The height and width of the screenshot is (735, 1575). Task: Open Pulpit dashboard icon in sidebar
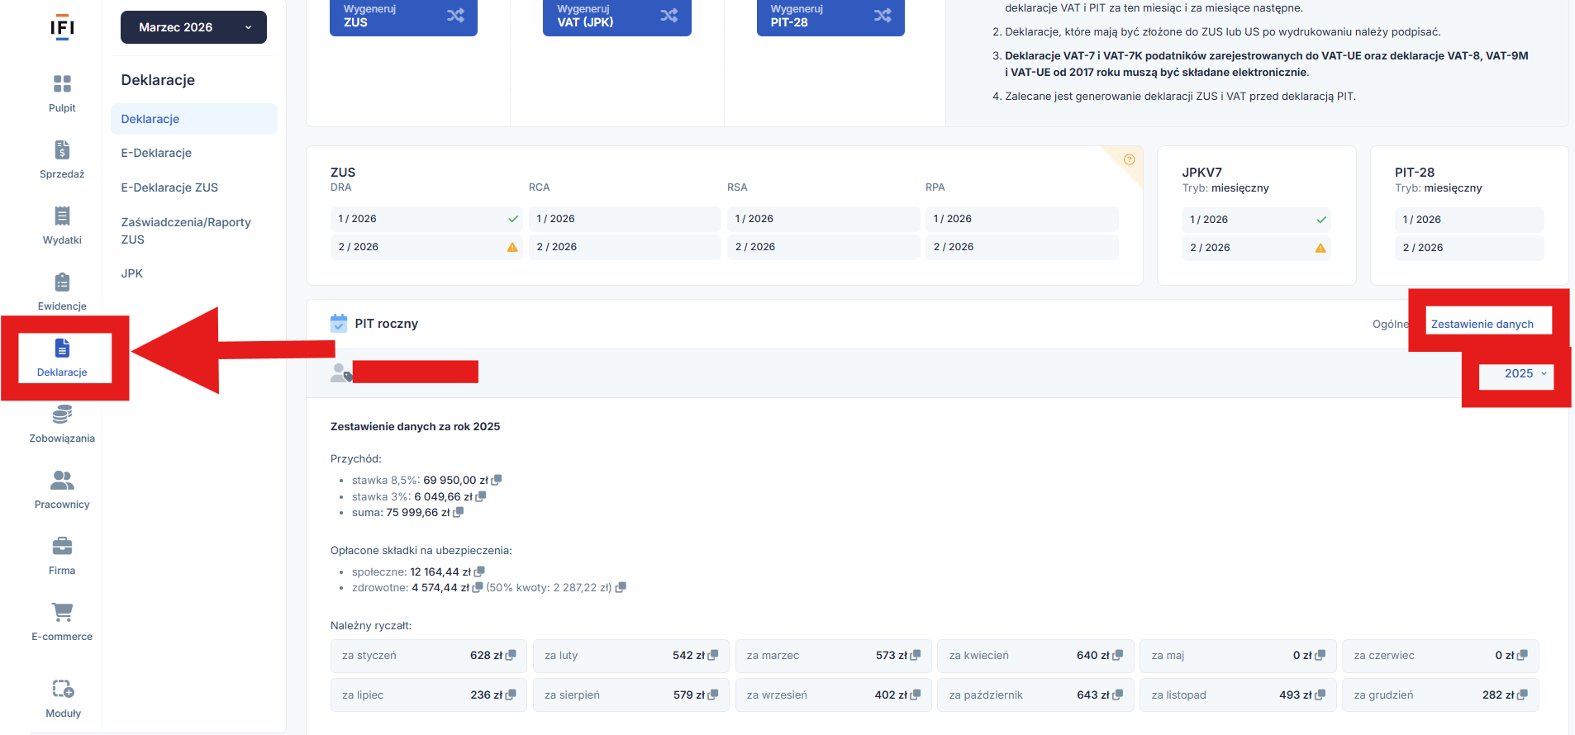(62, 84)
